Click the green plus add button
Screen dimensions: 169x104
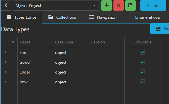coord(107,5)
